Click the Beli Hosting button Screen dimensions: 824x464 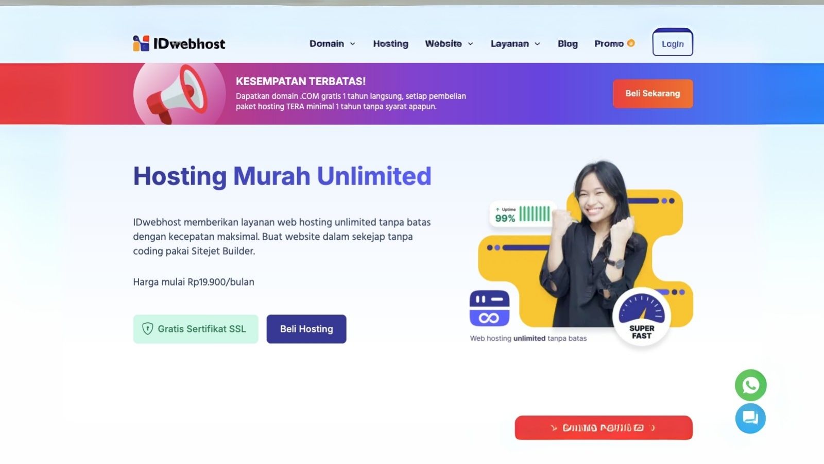[306, 329]
